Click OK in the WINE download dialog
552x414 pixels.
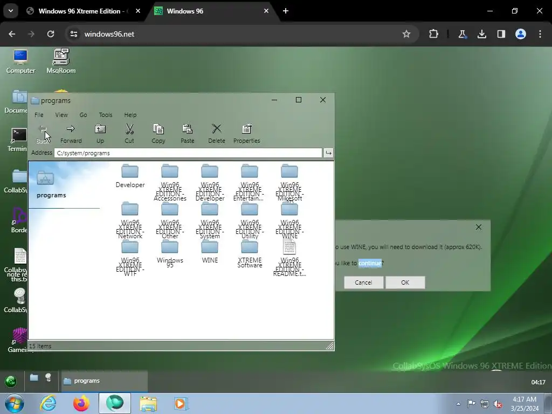(x=405, y=282)
